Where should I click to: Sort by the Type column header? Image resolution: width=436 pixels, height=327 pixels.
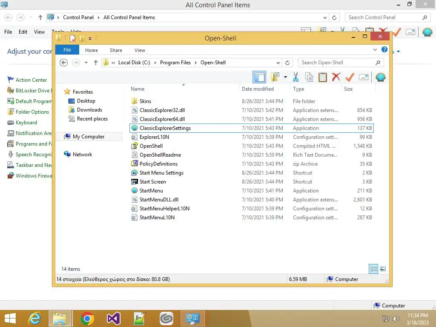316,89
